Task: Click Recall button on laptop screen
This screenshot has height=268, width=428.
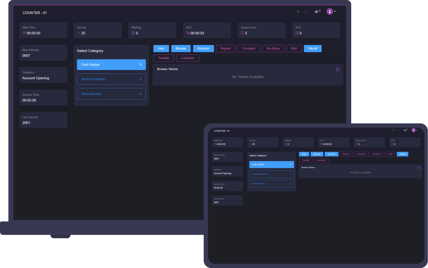Action: (313, 49)
